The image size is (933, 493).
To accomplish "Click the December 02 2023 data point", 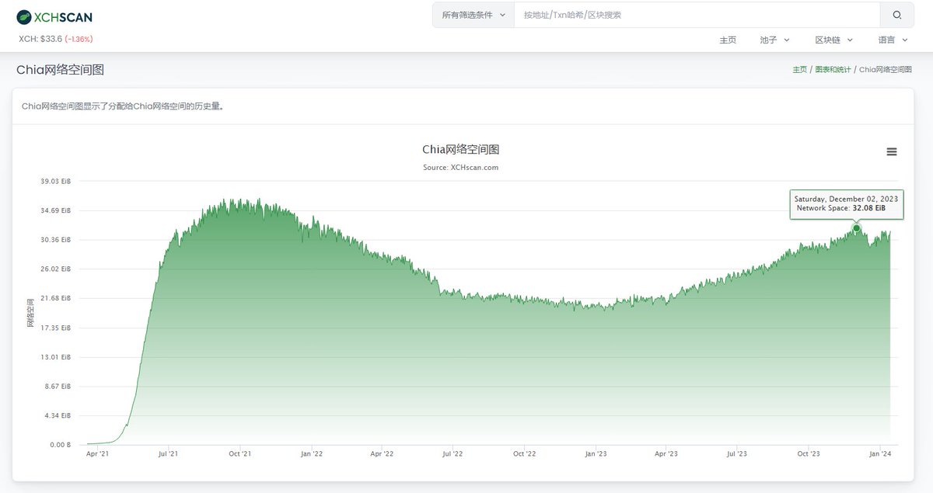I will click(857, 228).
